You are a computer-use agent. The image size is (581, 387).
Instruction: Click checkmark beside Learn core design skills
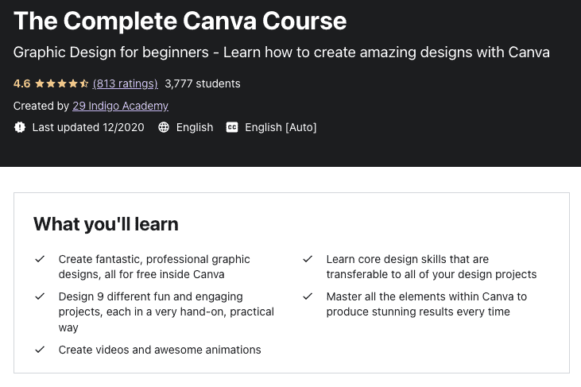pyautogui.click(x=308, y=259)
